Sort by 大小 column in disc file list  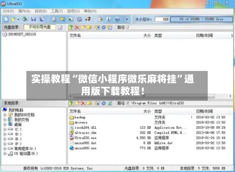tap(147, 36)
